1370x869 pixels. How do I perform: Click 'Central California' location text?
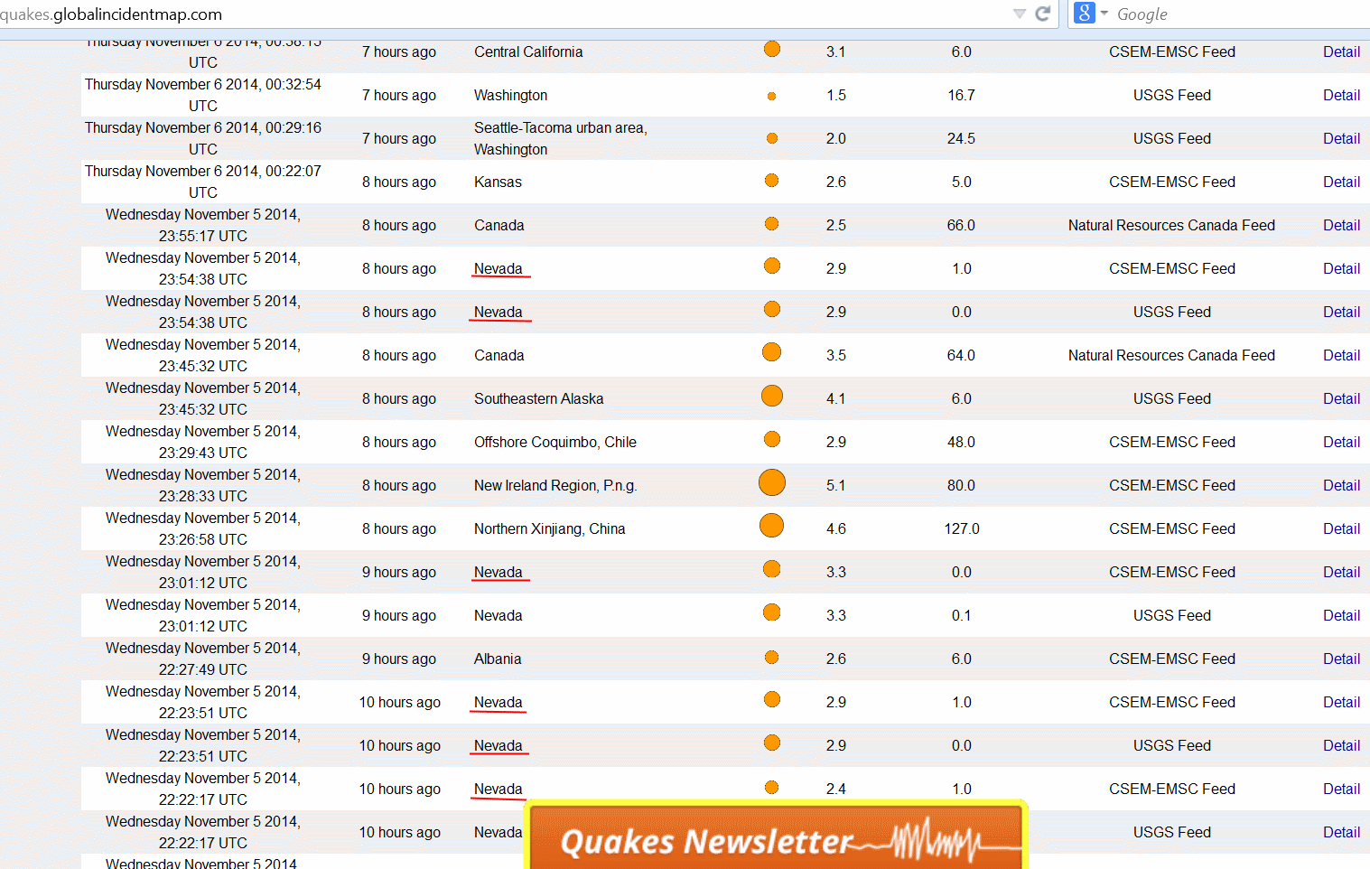[528, 51]
